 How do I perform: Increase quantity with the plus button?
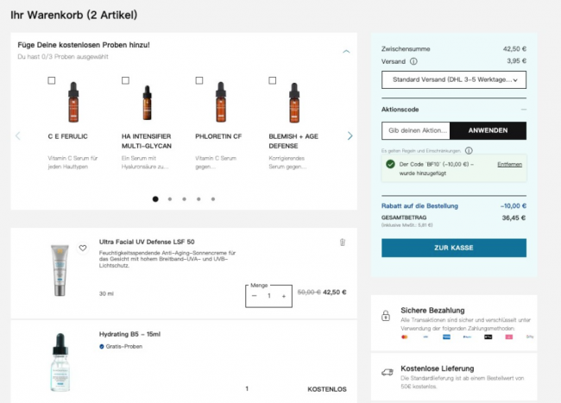284,296
